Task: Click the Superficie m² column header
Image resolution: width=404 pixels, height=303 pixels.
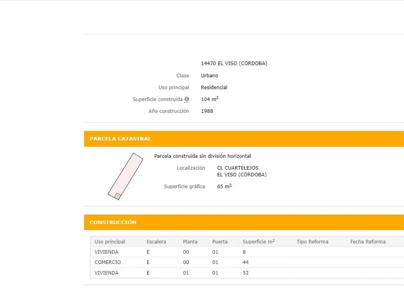Action: pos(258,242)
